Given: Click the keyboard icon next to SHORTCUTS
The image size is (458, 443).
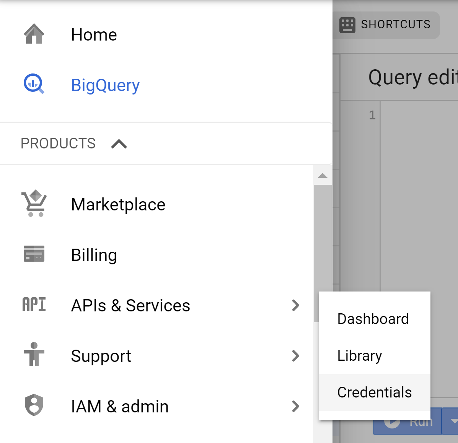Looking at the screenshot, I should (347, 25).
